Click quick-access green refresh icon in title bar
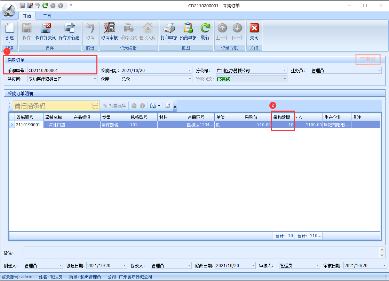389x281 pixels. tap(45, 6)
